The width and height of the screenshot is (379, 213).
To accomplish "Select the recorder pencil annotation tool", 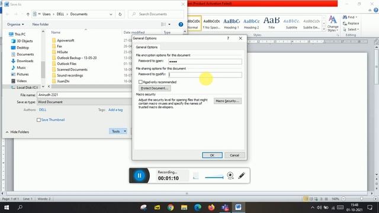I will (x=242, y=176).
